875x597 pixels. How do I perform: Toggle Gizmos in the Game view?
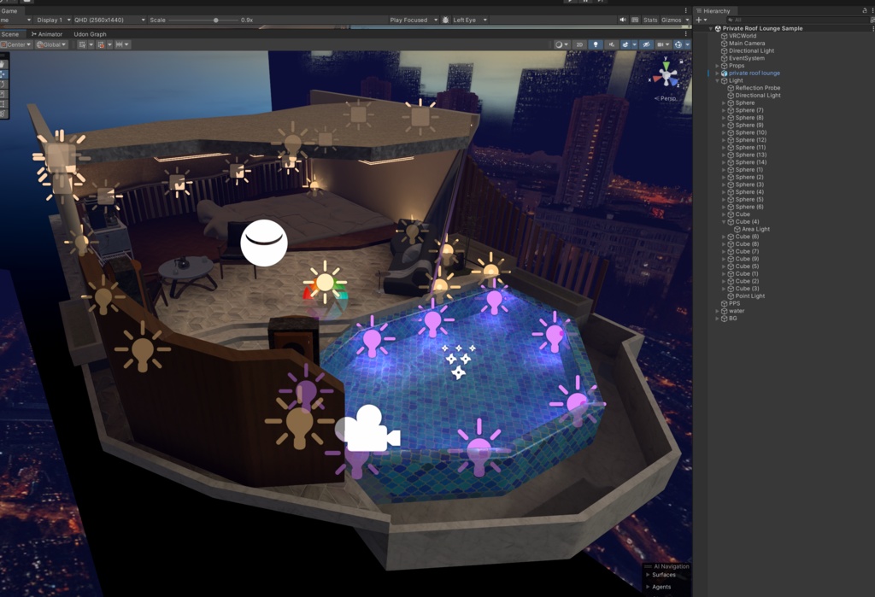(670, 19)
